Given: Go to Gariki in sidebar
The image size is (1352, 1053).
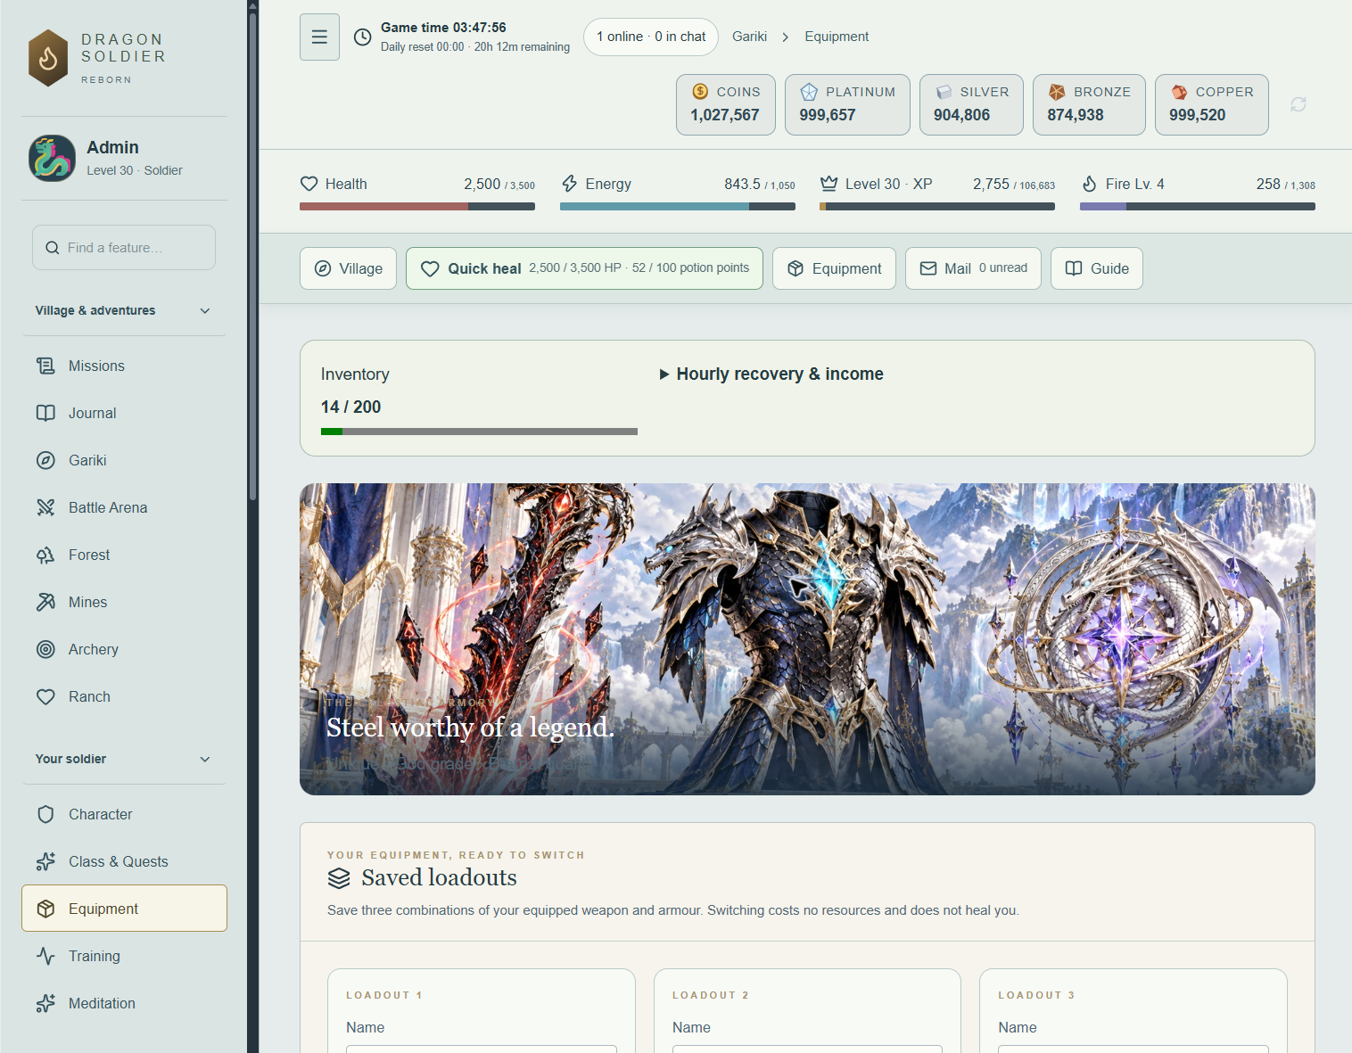Looking at the screenshot, I should coord(124,460).
